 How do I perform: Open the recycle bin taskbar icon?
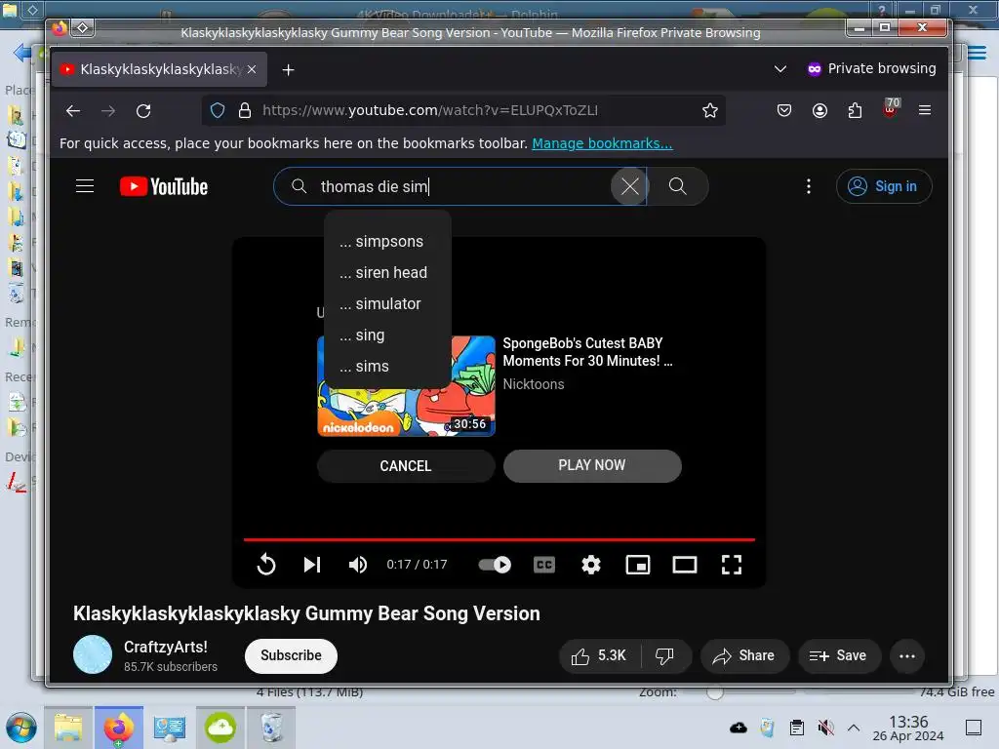271,728
